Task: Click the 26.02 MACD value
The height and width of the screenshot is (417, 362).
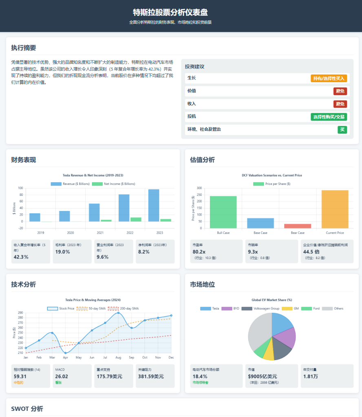Action: pyautogui.click(x=62, y=377)
